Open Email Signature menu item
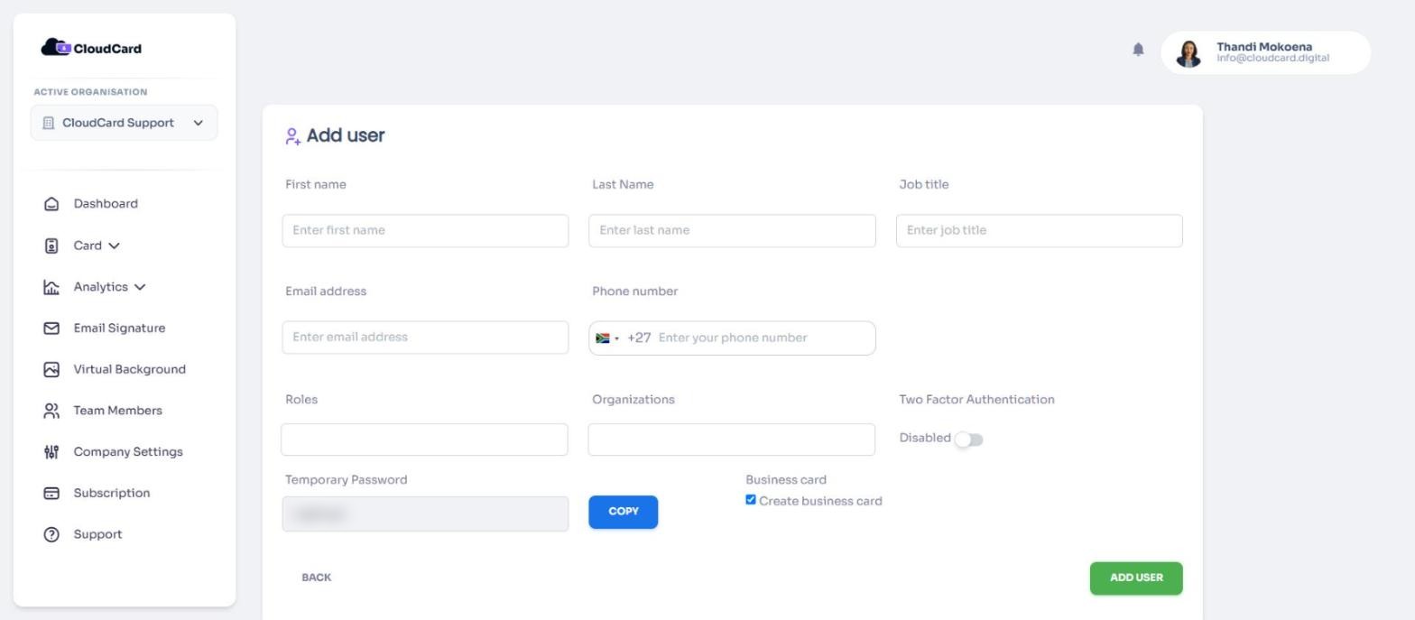 click(119, 329)
